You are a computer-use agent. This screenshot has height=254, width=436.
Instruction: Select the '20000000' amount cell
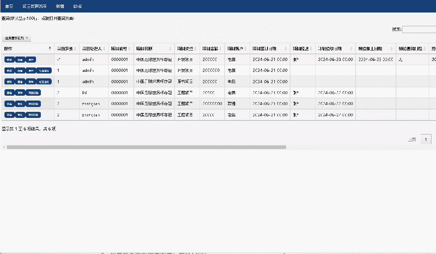click(x=212, y=104)
